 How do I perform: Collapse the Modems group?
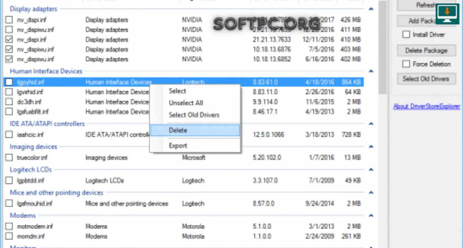[x=371, y=215]
